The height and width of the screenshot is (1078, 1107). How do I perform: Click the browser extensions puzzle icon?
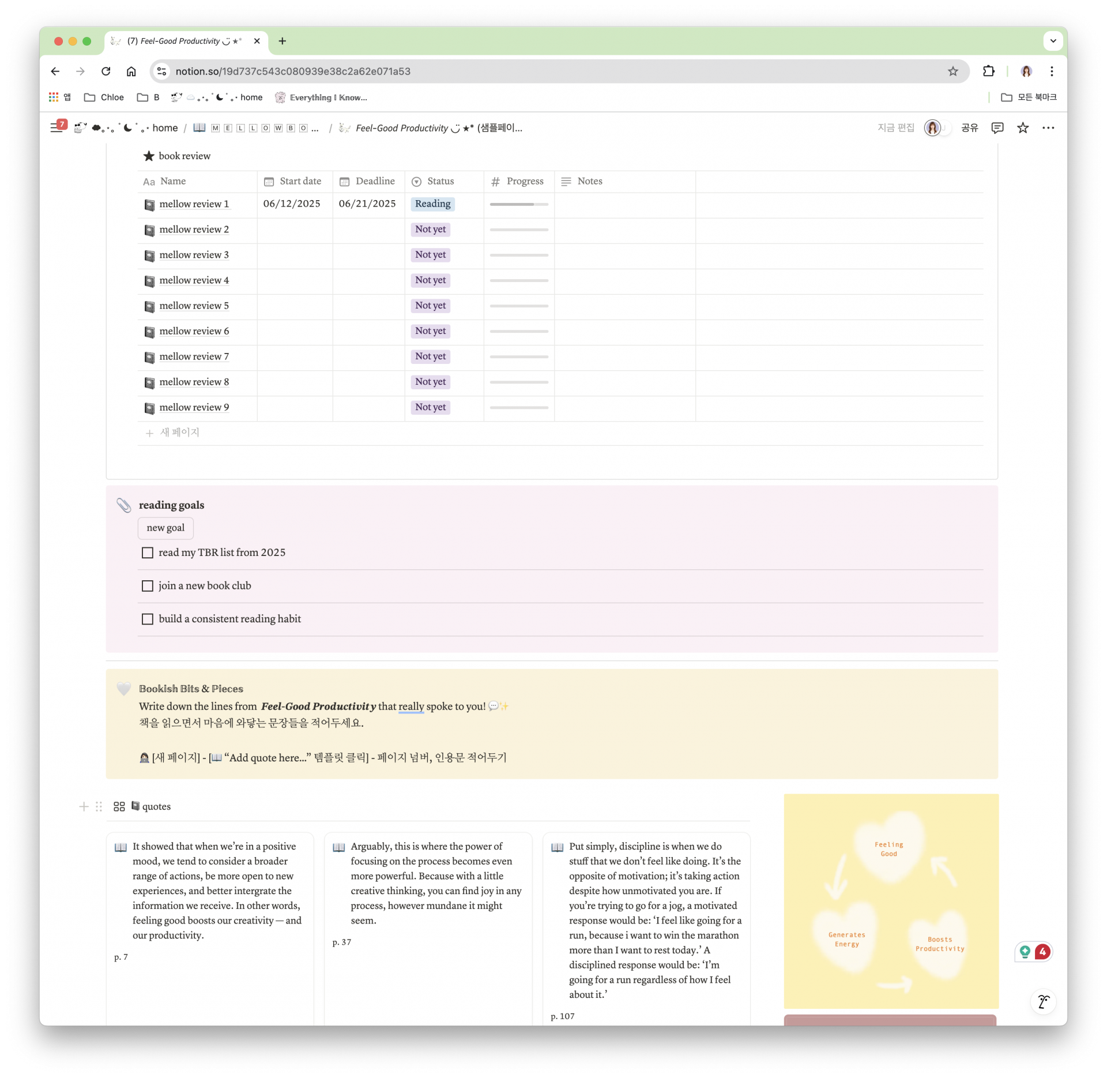pos(988,71)
